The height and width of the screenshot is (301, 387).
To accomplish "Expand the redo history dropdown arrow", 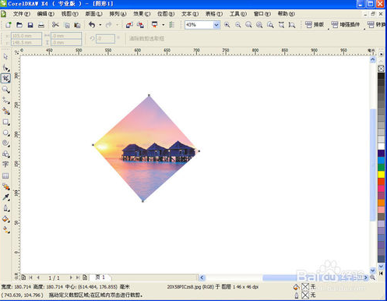I will 117,25.
